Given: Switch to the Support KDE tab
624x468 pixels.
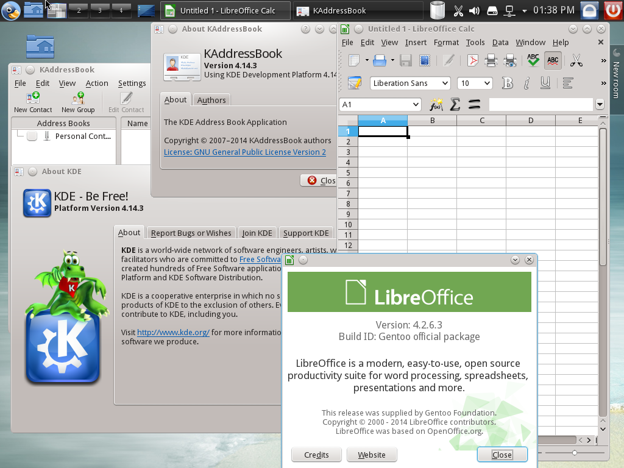Looking at the screenshot, I should pyautogui.click(x=306, y=233).
